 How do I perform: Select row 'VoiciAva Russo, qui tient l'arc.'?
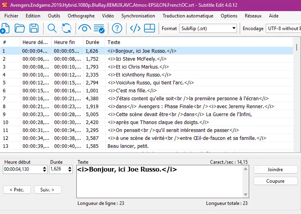[147, 83]
